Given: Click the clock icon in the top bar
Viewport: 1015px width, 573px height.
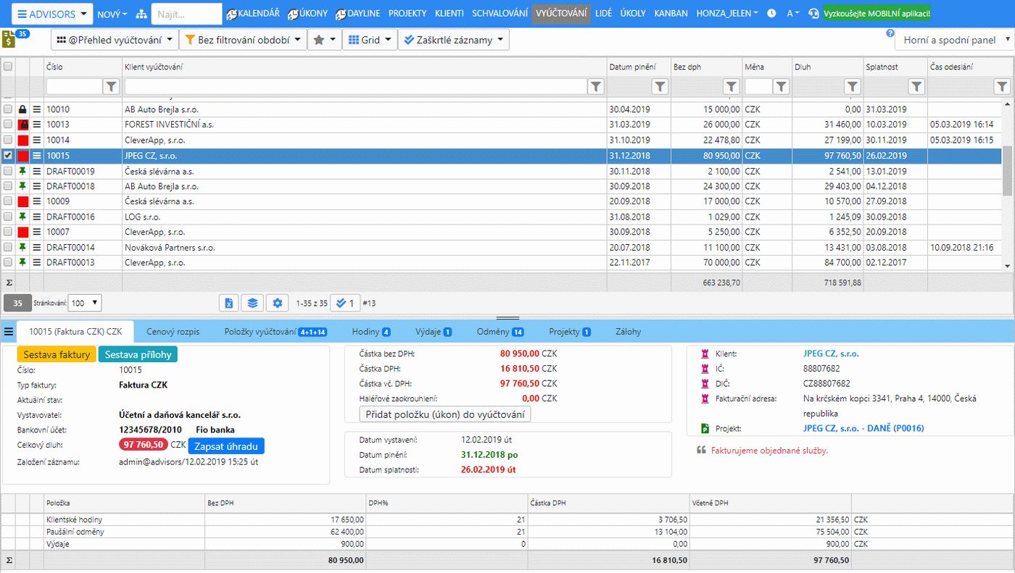Looking at the screenshot, I should click(771, 14).
